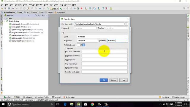Open the Build menu
Screen dimensions: 190x107
[46, 5]
